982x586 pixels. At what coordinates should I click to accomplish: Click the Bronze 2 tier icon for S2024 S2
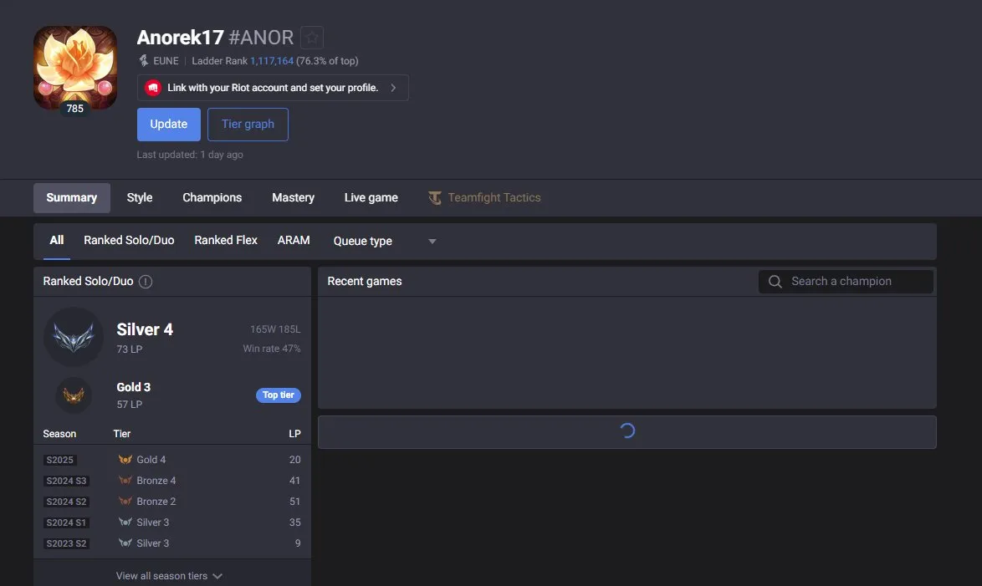(125, 501)
